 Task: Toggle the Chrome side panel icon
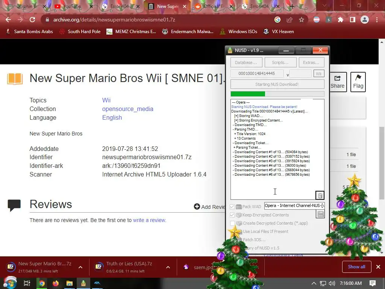pos(353,20)
